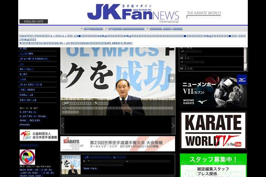Screen dimensions: 266x177
Task: Click the blue Mizuno logo badge
Action: click(242, 80)
